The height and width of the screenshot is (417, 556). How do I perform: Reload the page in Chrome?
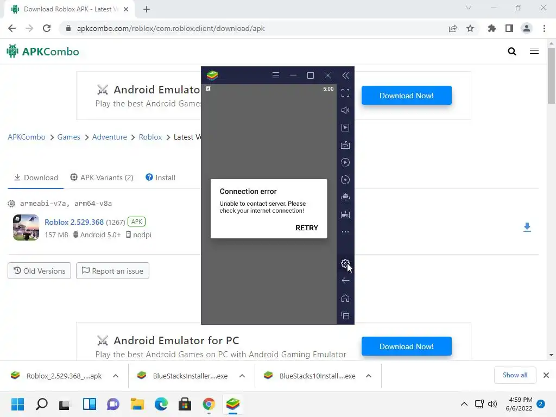(x=47, y=28)
